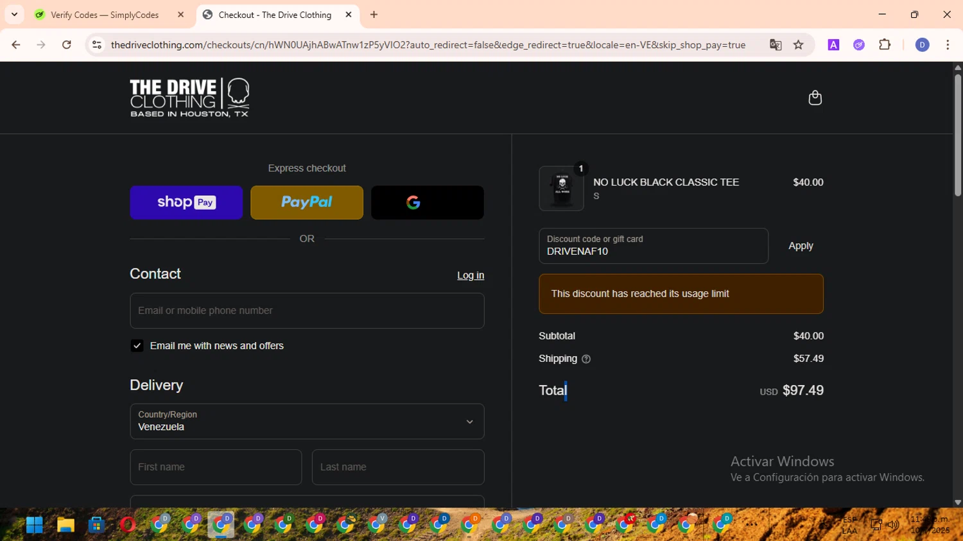Screen dimensions: 963x541
Task: Close the Verify Codes — SimplyCodes tab
Action: (x=180, y=15)
